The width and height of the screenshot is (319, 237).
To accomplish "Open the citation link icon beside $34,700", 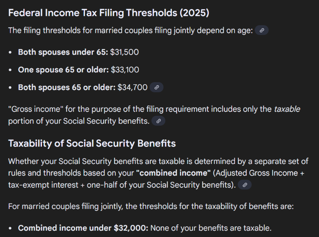I will 157,87.
